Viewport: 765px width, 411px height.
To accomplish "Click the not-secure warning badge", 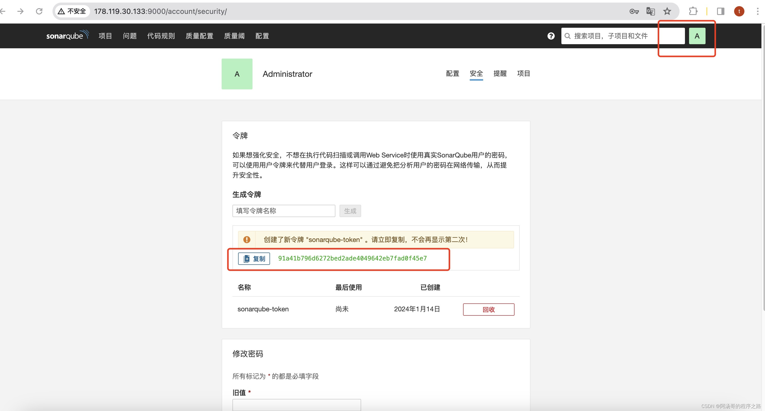I will click(x=72, y=11).
